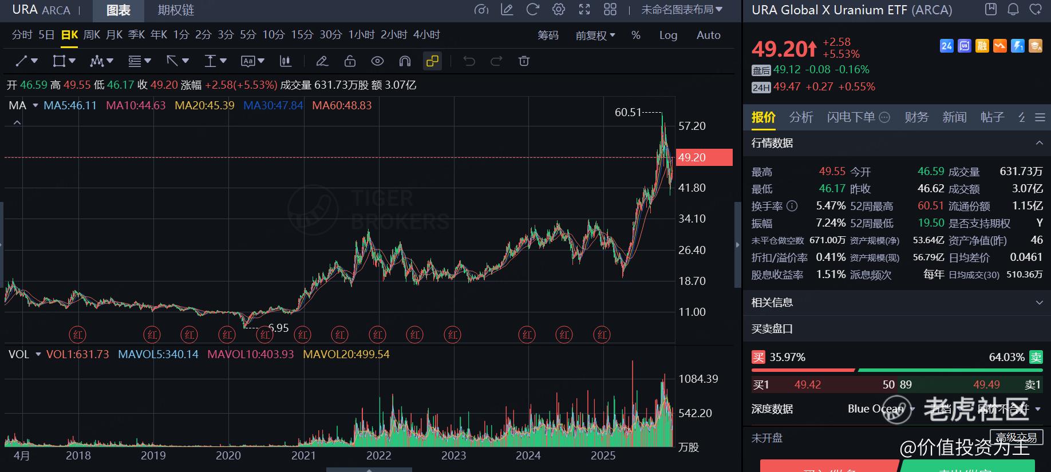The image size is (1051, 472).
Task: Open the candlestick indicator tool
Action: point(285,61)
